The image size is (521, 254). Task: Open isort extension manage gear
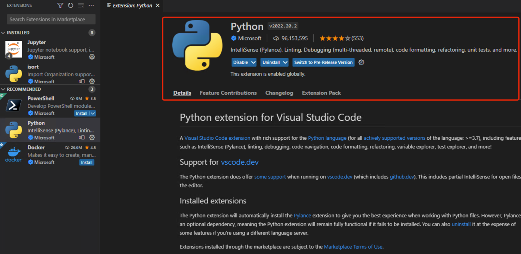[92, 81]
